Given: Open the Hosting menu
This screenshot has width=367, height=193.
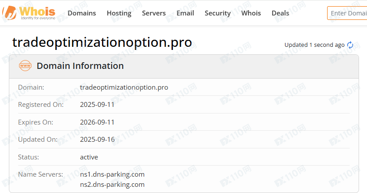Looking at the screenshot, I should click(x=119, y=13).
